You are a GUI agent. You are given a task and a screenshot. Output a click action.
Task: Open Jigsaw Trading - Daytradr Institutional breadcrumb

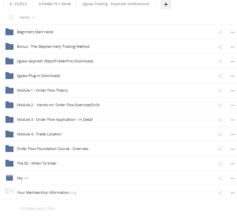click(x=115, y=4)
